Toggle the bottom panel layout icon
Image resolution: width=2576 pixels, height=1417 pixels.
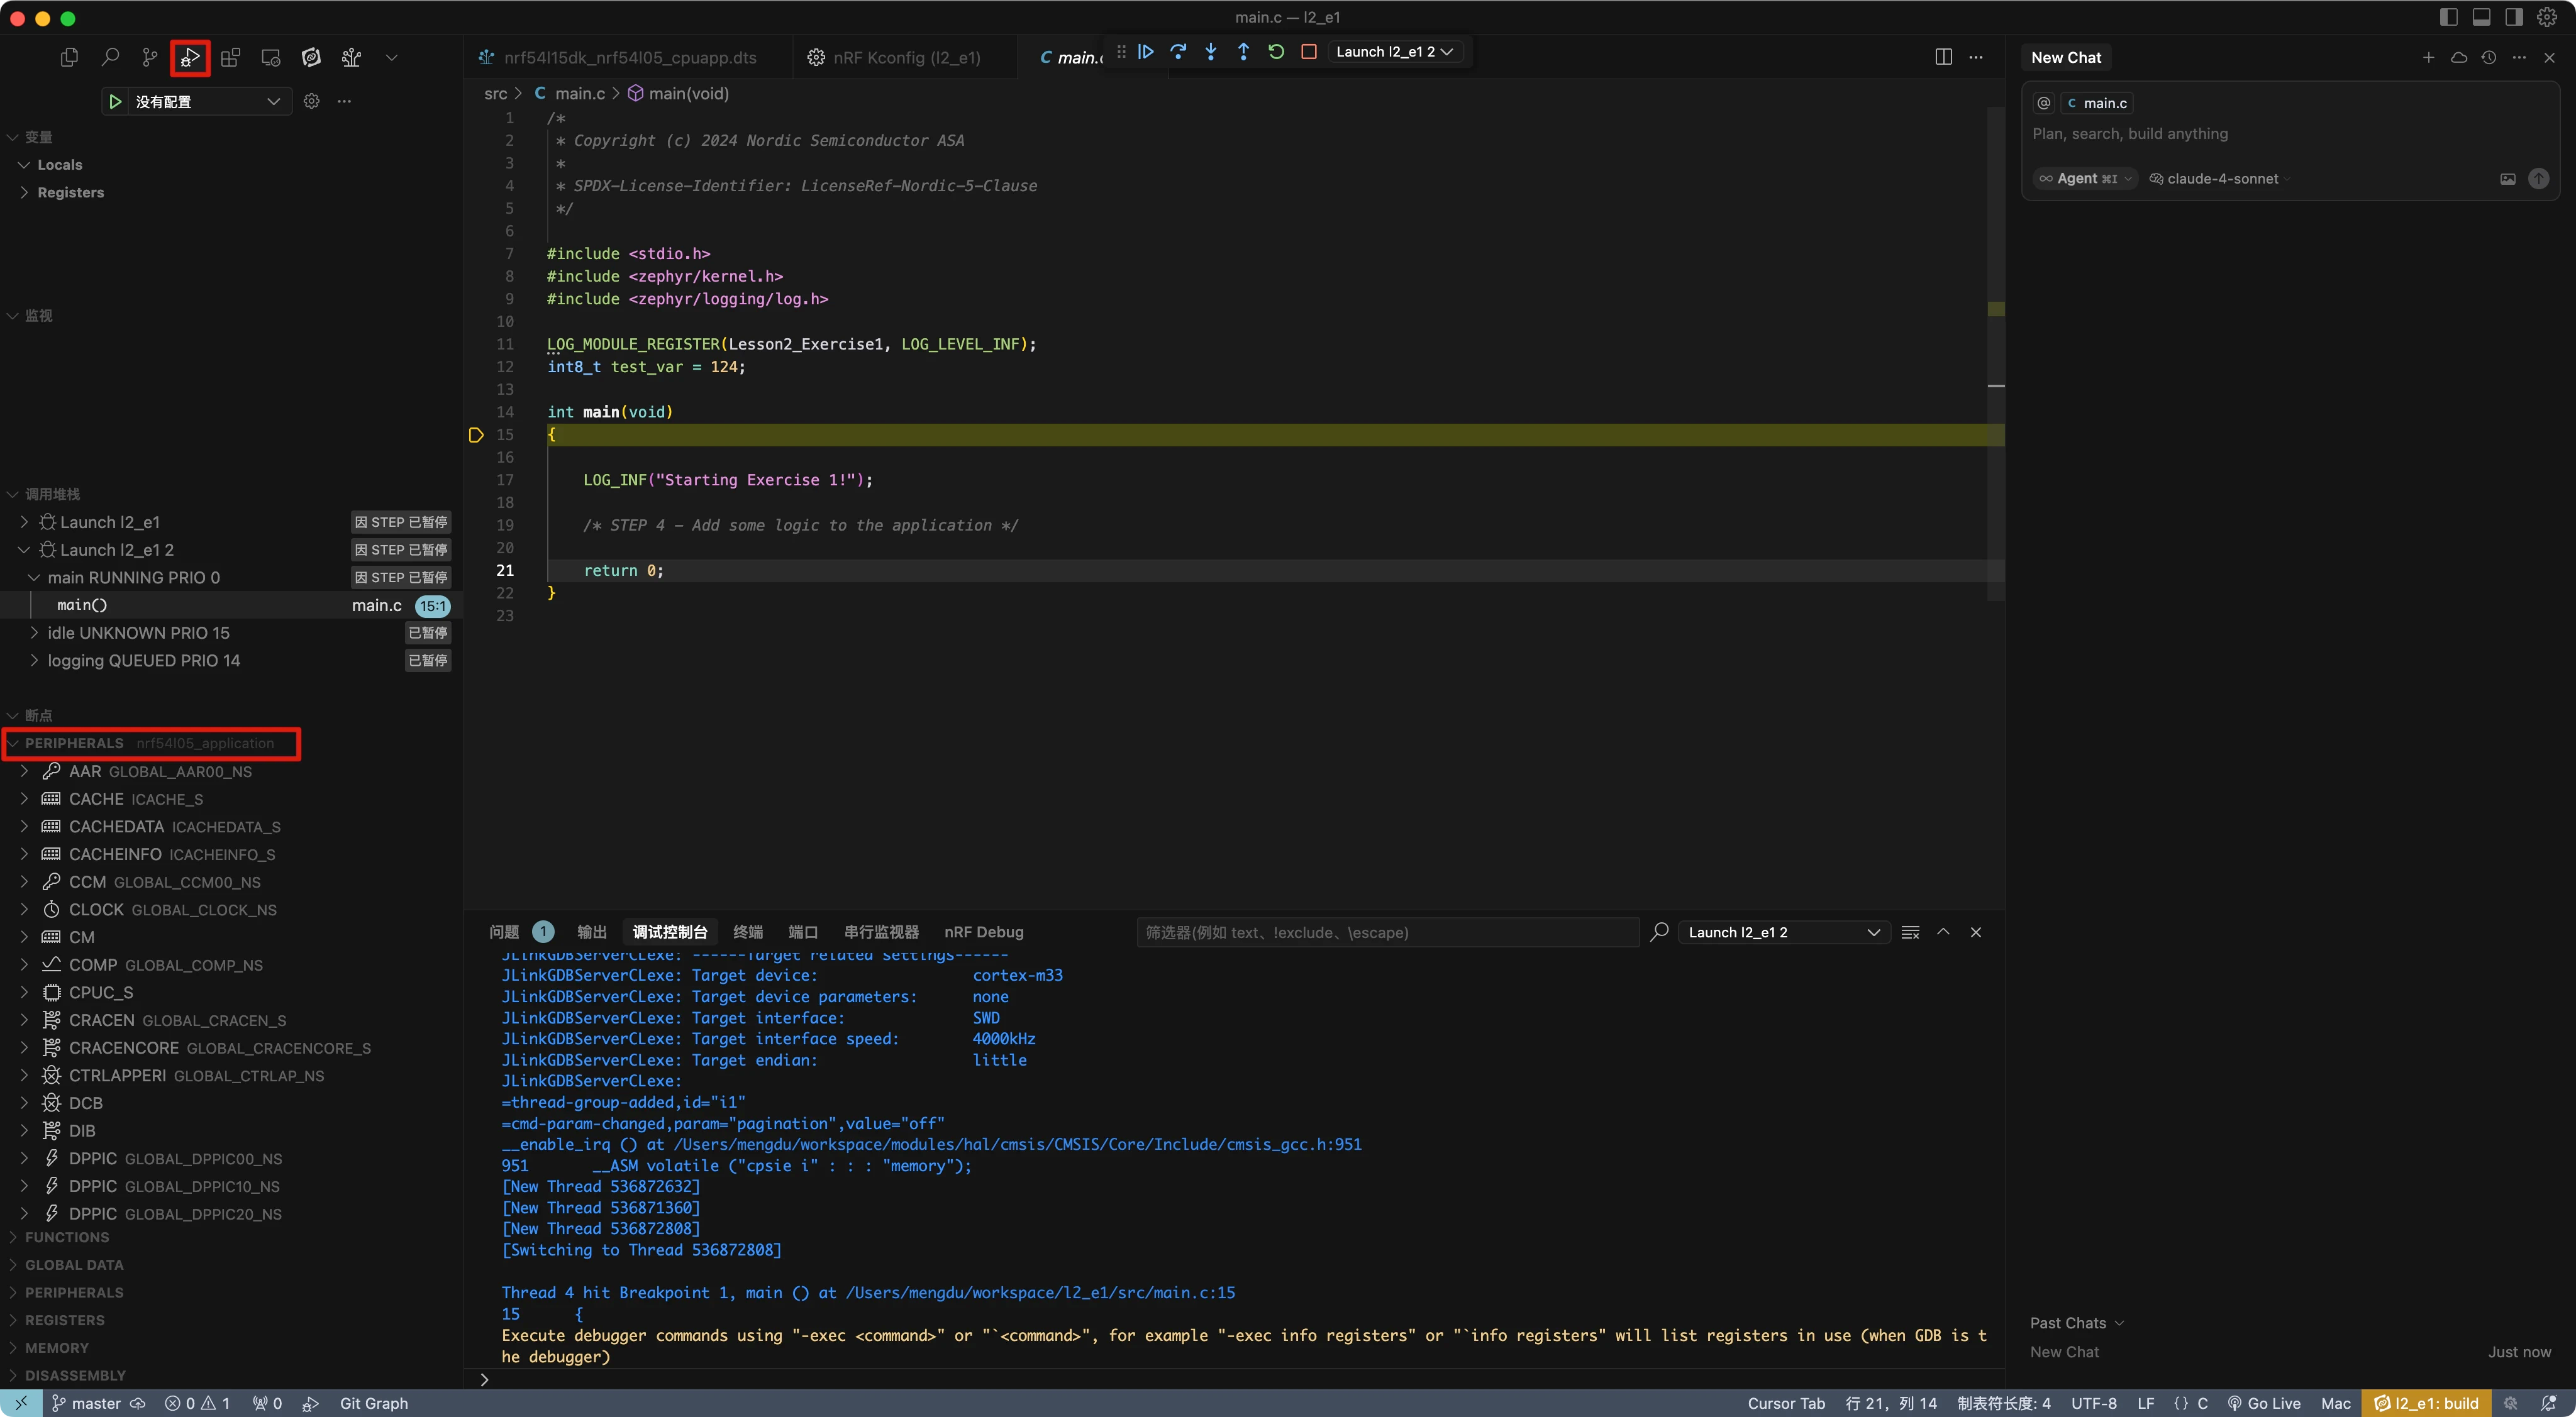tap(2482, 17)
